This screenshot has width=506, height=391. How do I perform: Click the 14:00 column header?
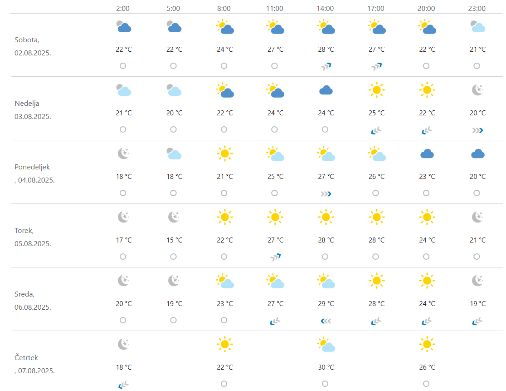(x=325, y=8)
